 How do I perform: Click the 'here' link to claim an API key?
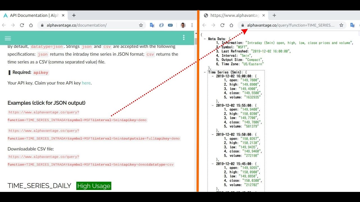86,83
